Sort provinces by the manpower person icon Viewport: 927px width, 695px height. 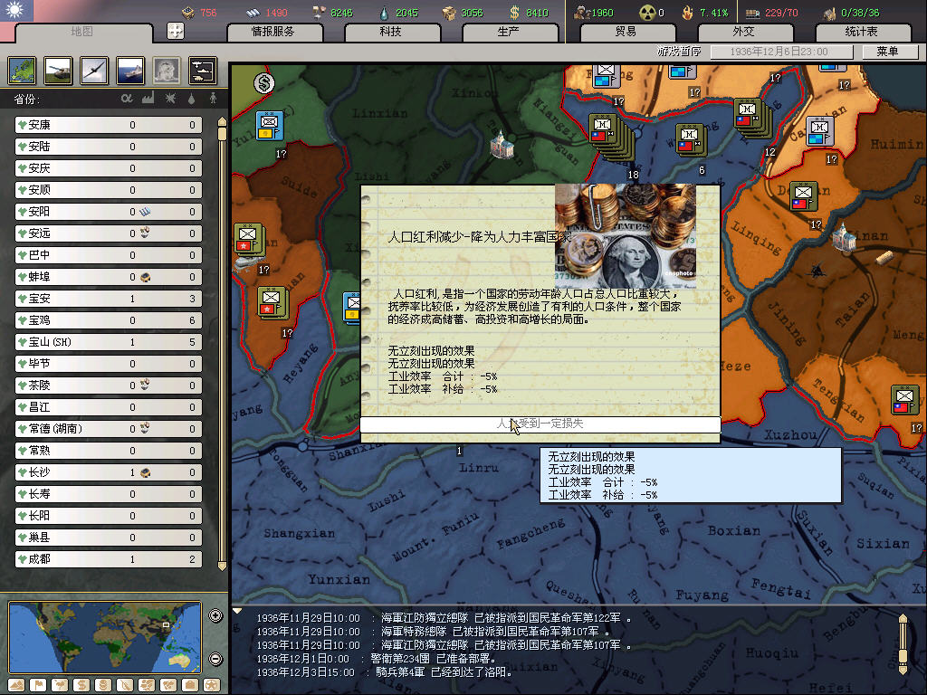(213, 98)
